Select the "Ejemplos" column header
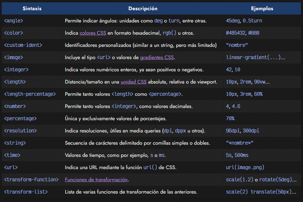This screenshot has height=202, width=303. coord(262,8)
